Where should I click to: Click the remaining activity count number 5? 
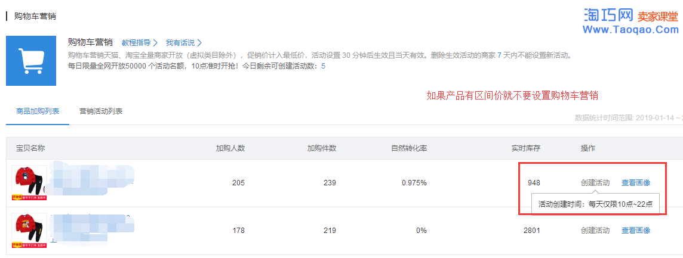(323, 66)
